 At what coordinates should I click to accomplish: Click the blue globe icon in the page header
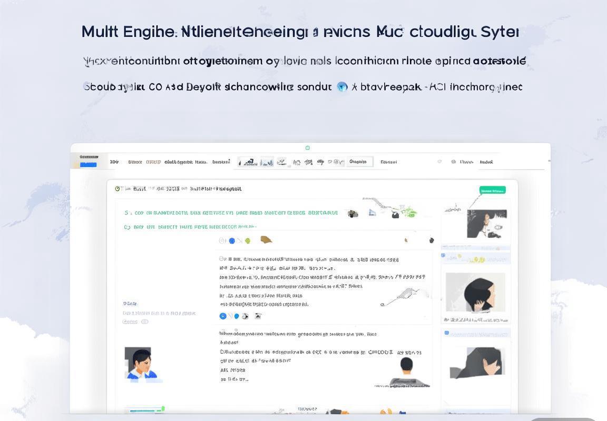click(x=342, y=87)
